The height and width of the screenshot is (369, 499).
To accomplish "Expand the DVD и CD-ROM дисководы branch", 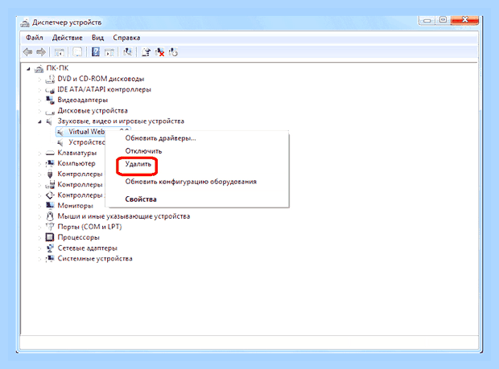I will coord(39,79).
